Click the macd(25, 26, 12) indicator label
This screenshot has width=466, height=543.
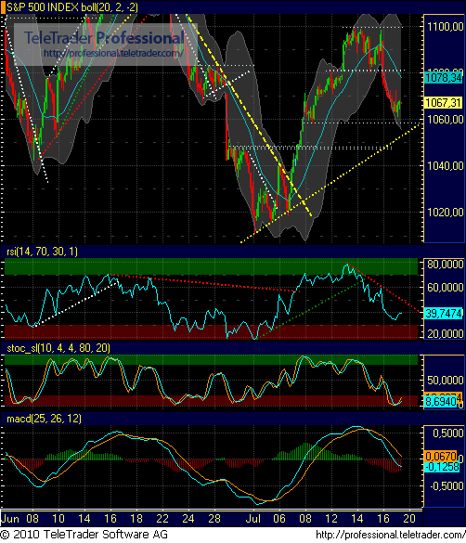click(44, 419)
